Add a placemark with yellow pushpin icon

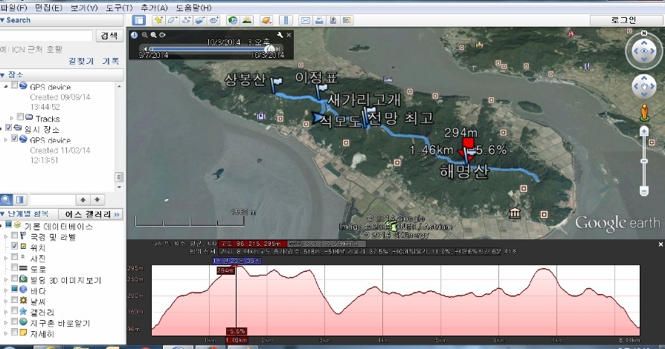tap(158, 20)
